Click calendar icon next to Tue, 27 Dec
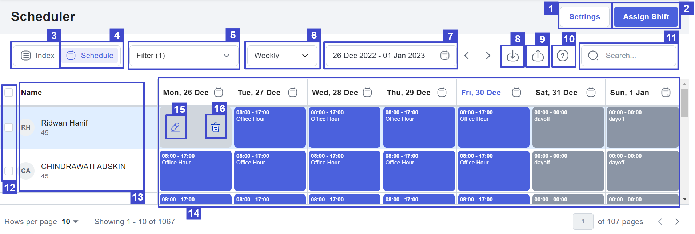695x234 pixels. 293,93
